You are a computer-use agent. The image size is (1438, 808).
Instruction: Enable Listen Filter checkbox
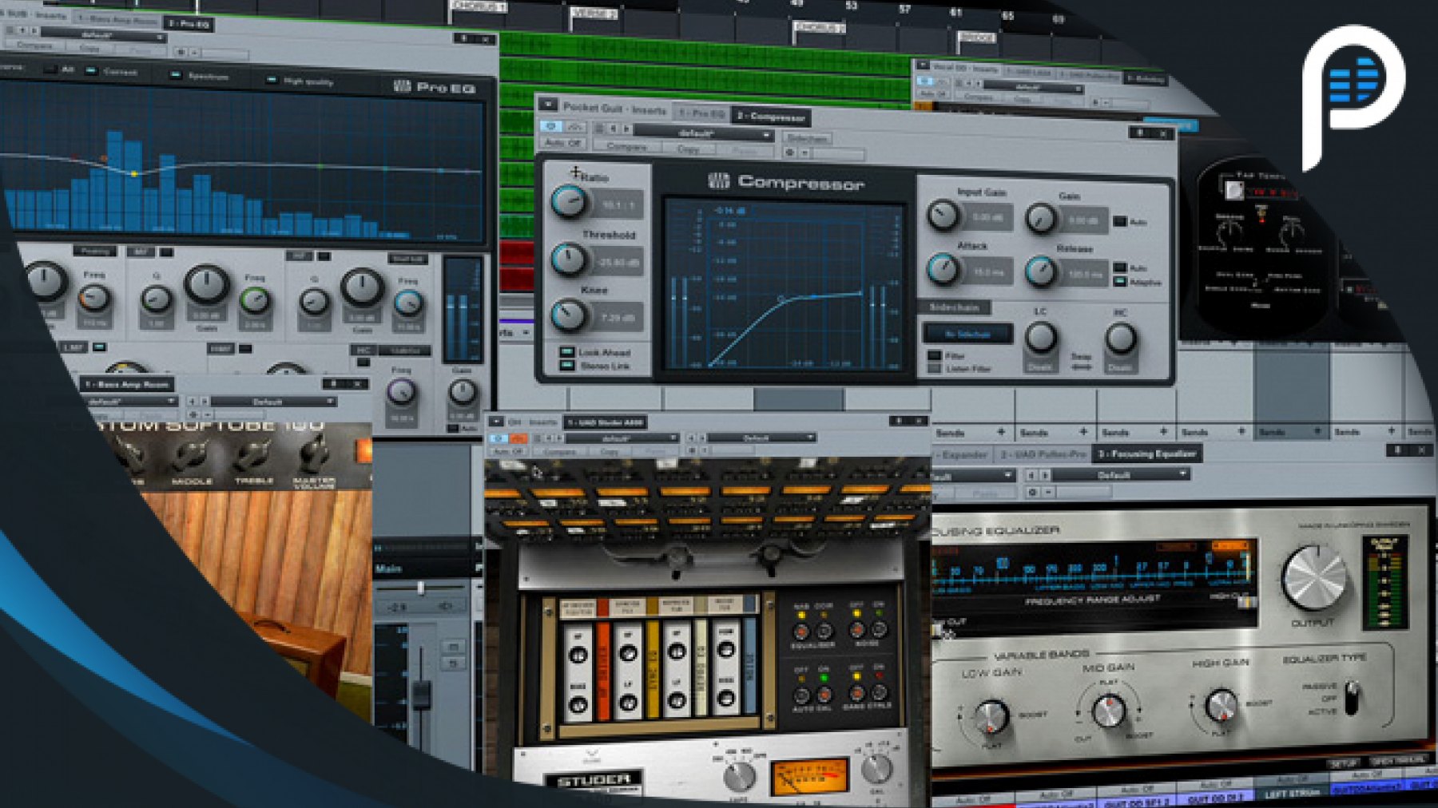[x=934, y=368]
